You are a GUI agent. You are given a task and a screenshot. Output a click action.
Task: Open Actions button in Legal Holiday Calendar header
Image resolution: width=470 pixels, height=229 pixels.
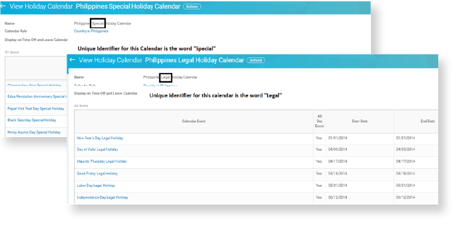[255, 61]
